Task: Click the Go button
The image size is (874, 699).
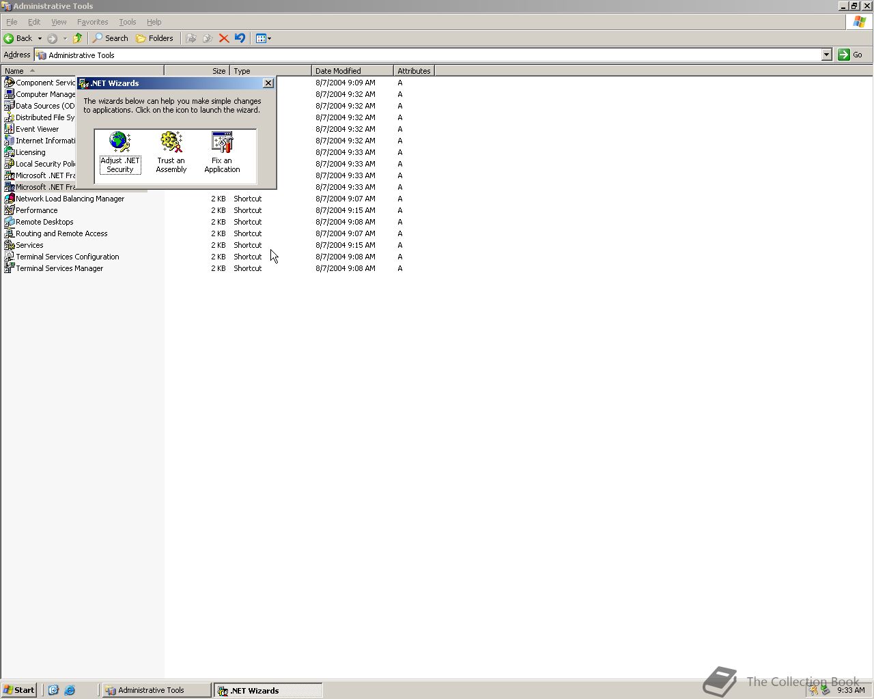Action: tap(851, 55)
